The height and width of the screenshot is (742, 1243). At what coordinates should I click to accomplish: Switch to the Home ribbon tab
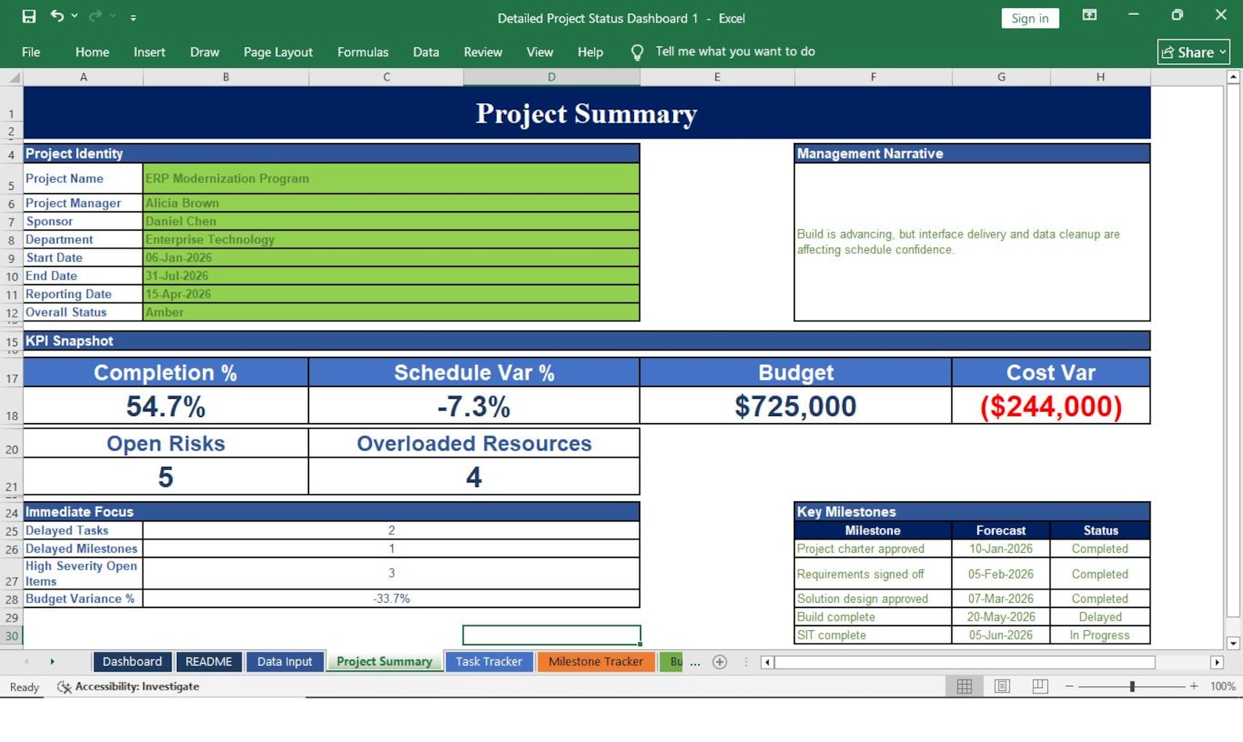tap(92, 52)
